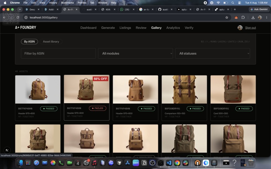This screenshot has height=169, width=271.
Task: Open the clock showing Tue 4 Aug
Action: coord(256,3)
